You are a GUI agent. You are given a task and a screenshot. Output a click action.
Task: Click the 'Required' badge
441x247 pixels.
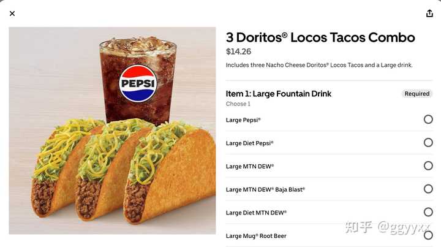click(417, 94)
